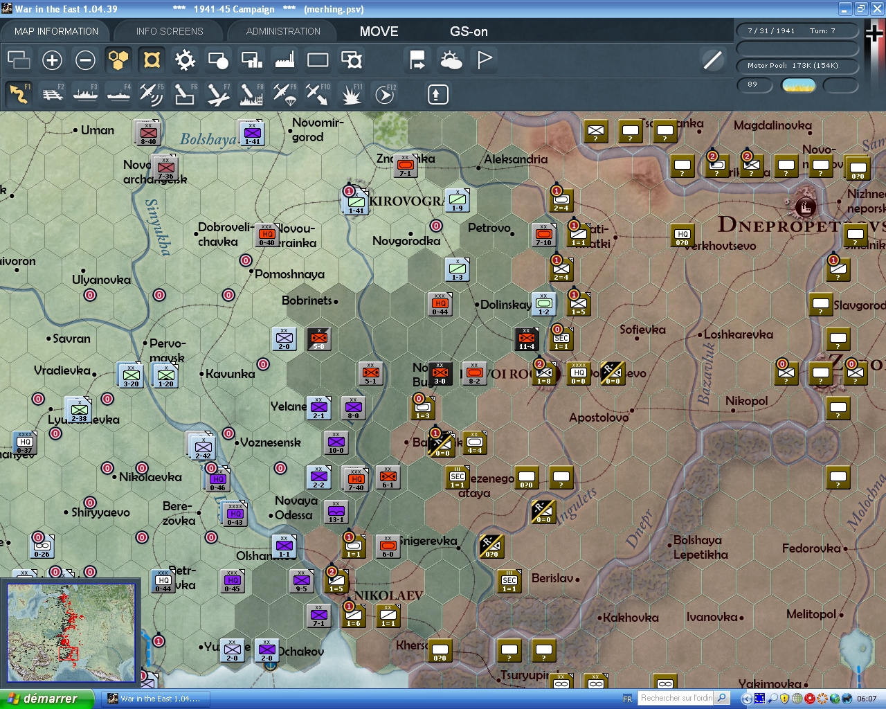This screenshot has width=886, height=709.
Task: Select F6 bomb unit mode
Action: [185, 93]
